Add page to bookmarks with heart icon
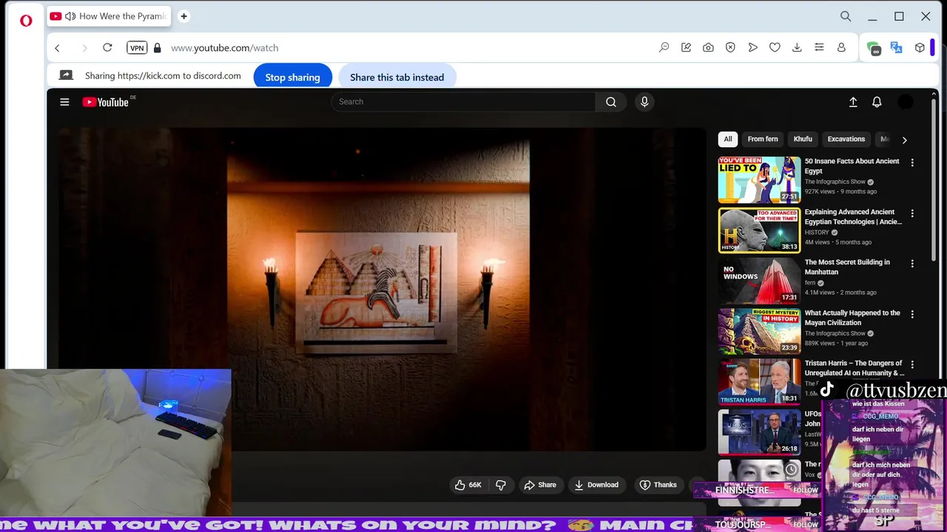 tap(775, 48)
